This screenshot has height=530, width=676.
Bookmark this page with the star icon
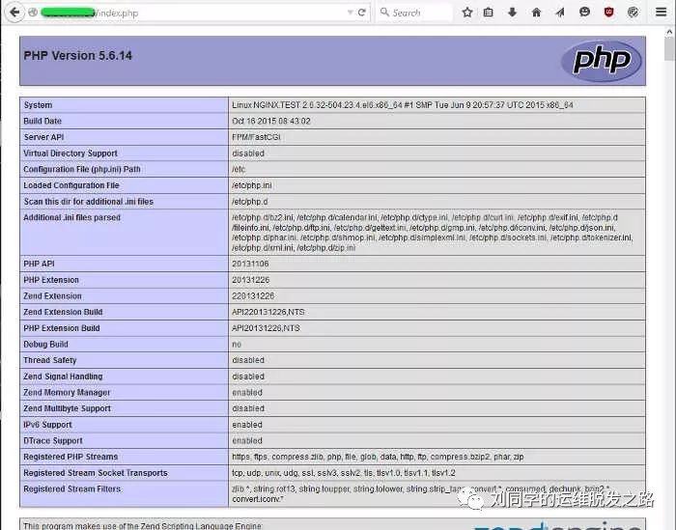(466, 13)
